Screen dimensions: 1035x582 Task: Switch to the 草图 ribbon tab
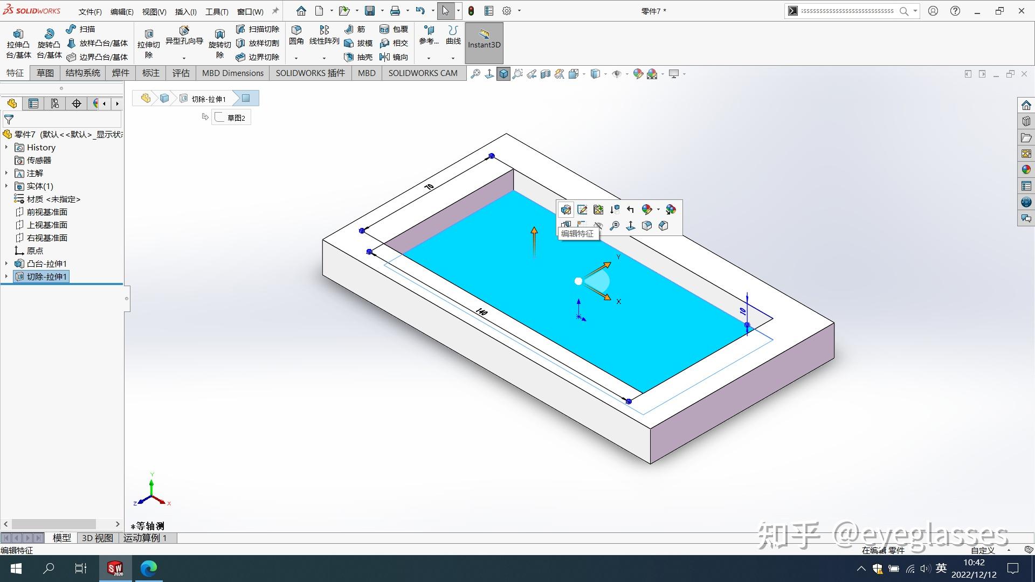(45, 73)
